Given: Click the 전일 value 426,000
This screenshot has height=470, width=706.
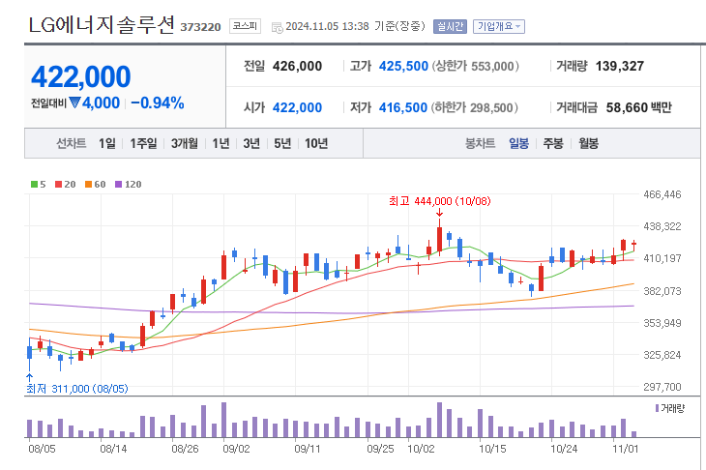Looking at the screenshot, I should click(x=297, y=66).
